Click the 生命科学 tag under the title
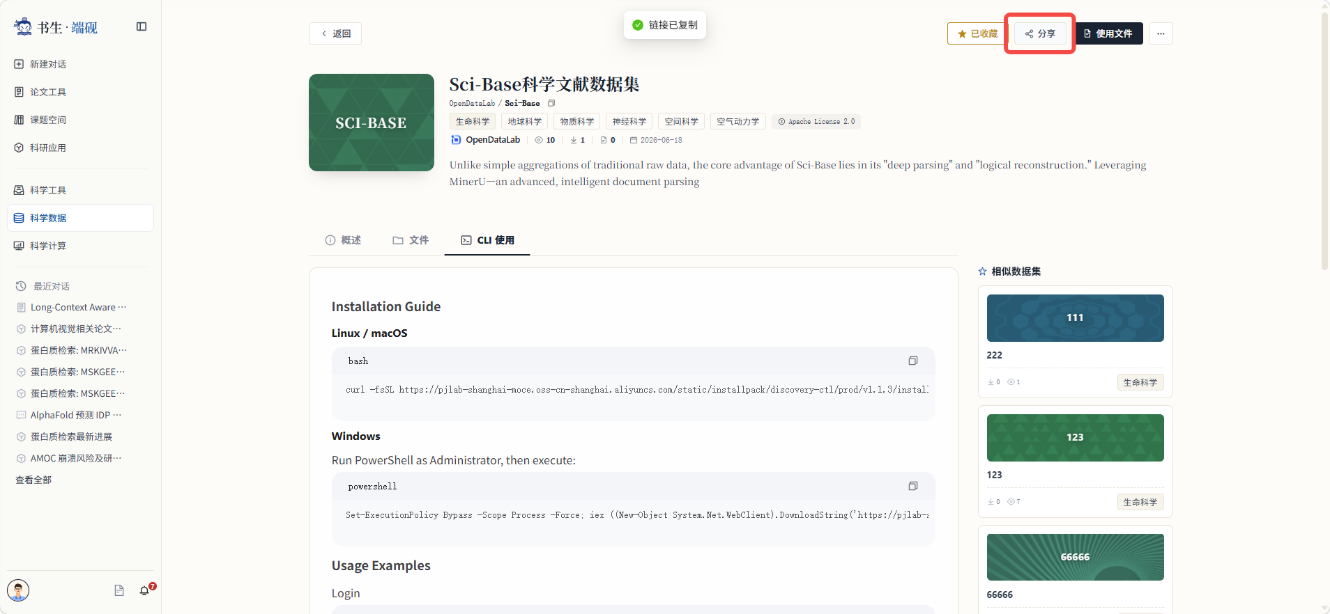1330x614 pixels. coord(473,121)
